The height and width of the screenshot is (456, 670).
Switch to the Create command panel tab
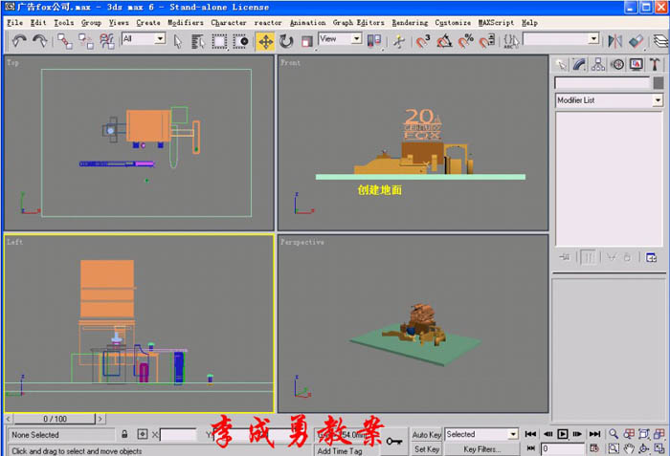coord(561,64)
